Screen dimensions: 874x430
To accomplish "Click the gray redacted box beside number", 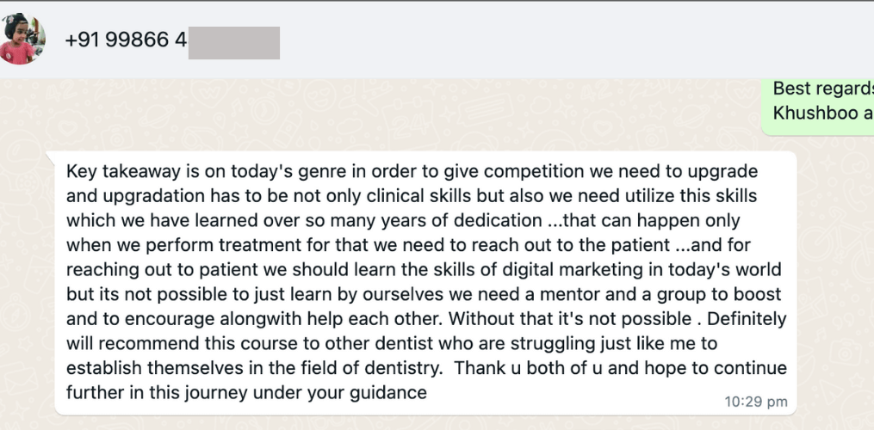I will click(233, 42).
